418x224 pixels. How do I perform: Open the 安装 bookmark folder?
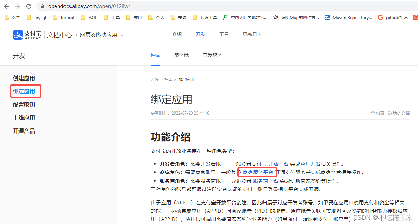coord(178,17)
